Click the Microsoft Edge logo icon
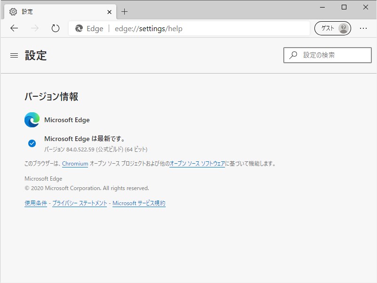The width and height of the screenshot is (377, 283). click(x=31, y=120)
